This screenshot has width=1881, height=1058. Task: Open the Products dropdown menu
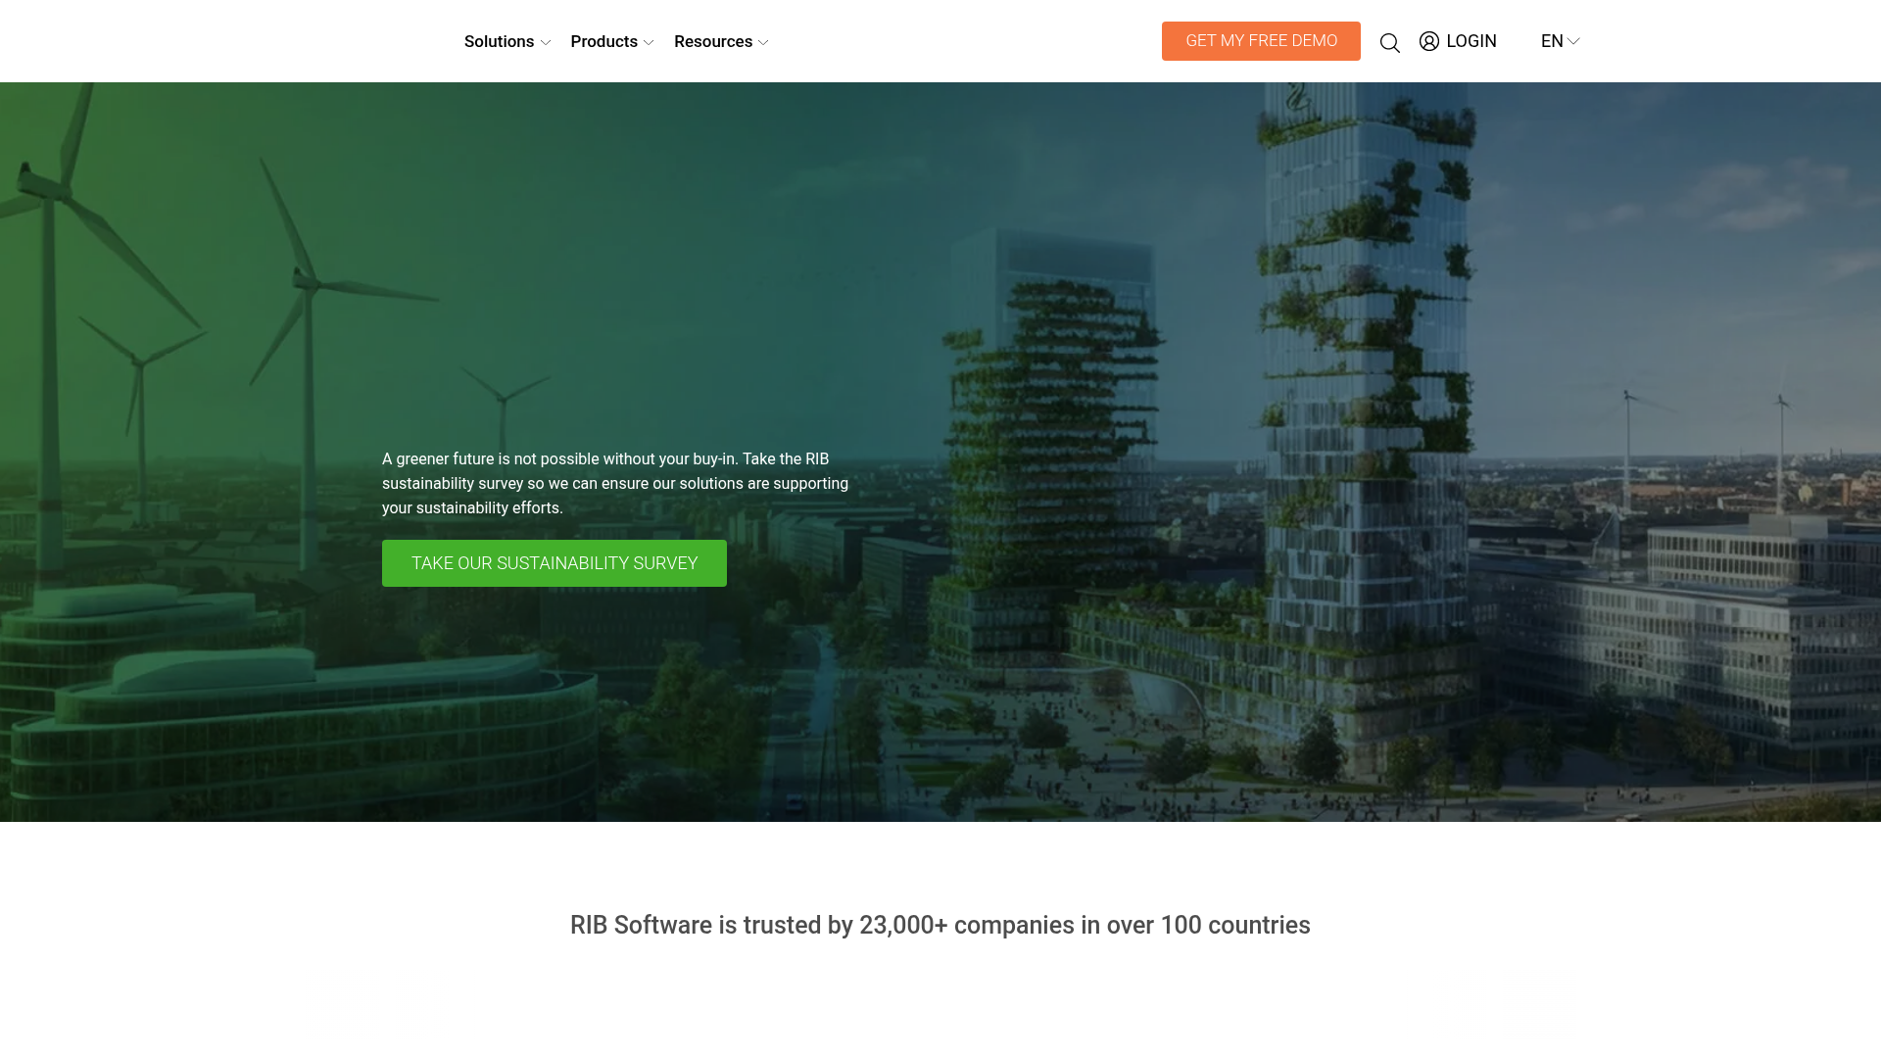click(649, 42)
